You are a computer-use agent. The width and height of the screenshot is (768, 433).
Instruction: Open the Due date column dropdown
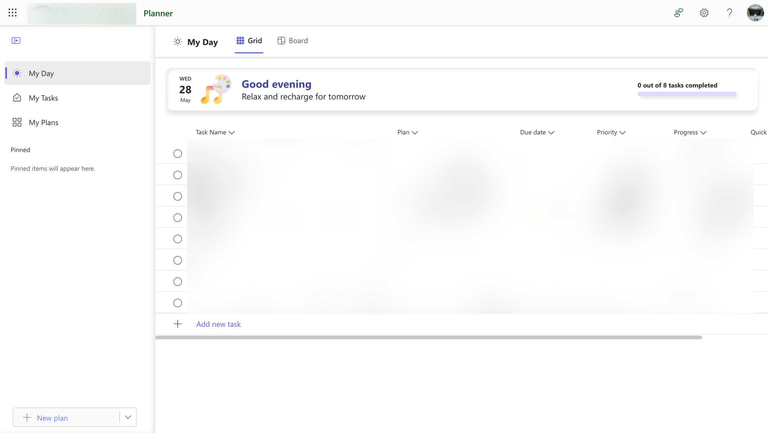[x=551, y=133]
